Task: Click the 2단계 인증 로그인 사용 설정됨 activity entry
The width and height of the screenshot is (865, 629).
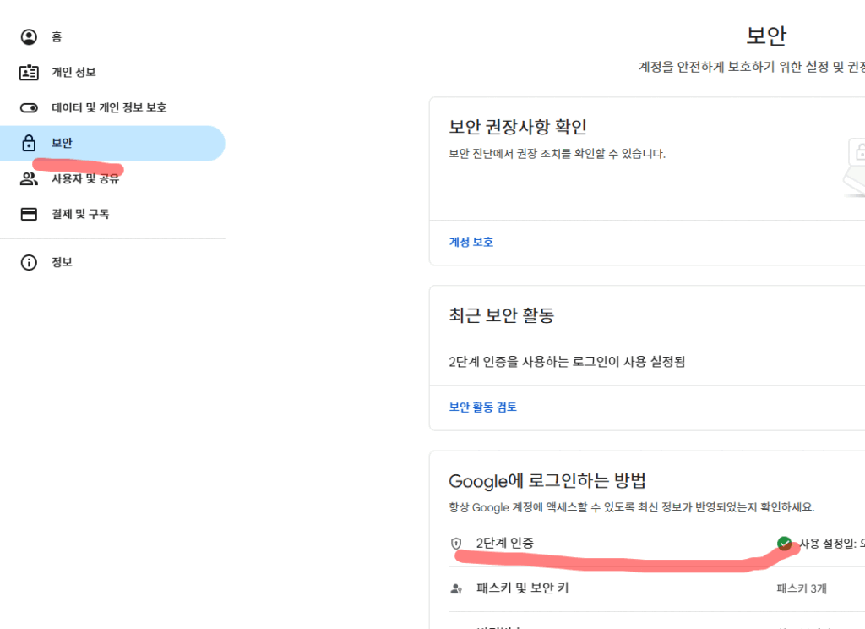Action: click(x=566, y=362)
